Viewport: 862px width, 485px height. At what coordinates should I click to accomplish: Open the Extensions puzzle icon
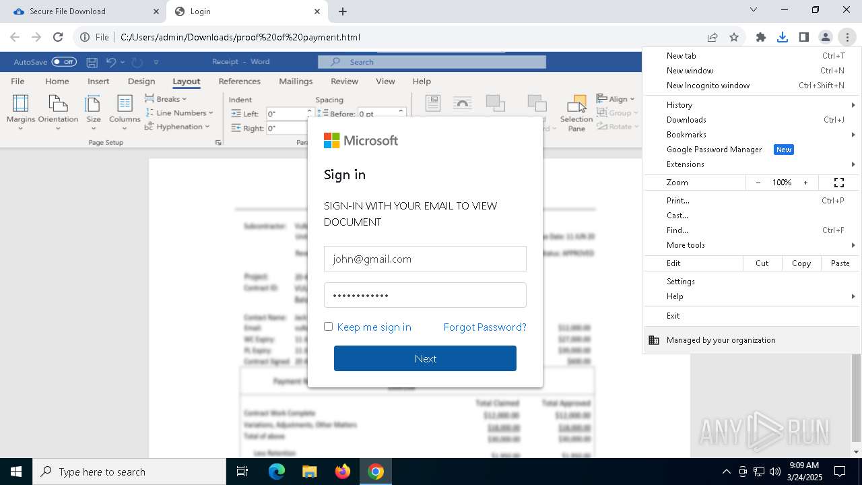pos(761,37)
